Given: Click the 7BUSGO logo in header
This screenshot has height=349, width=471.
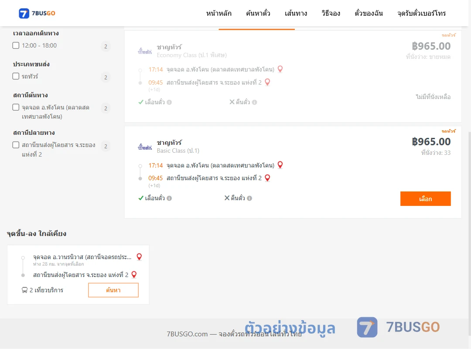Looking at the screenshot, I should pos(37,13).
